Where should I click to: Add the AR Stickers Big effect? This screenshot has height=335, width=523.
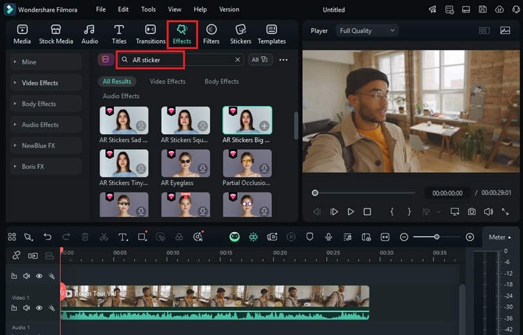point(264,126)
